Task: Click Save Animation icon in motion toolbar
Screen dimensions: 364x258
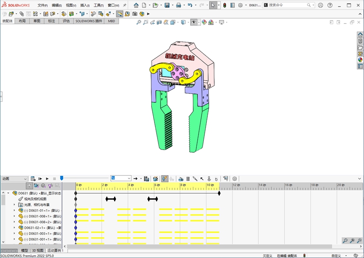Action: click(x=146, y=179)
